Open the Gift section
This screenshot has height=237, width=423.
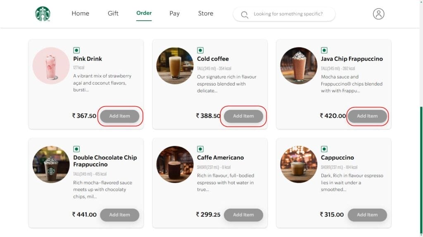(x=113, y=13)
